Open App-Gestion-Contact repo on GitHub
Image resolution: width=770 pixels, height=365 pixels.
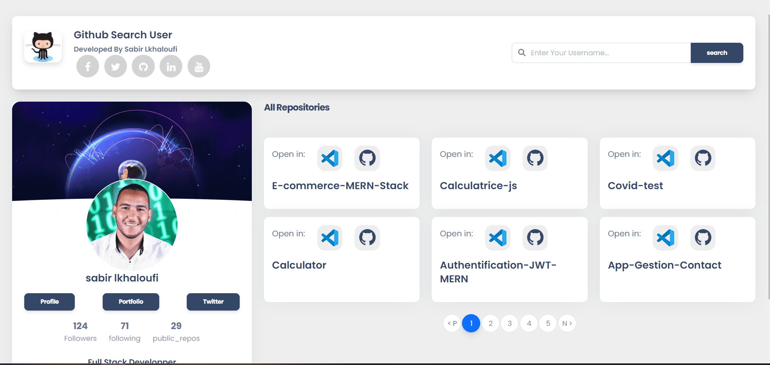tap(703, 238)
